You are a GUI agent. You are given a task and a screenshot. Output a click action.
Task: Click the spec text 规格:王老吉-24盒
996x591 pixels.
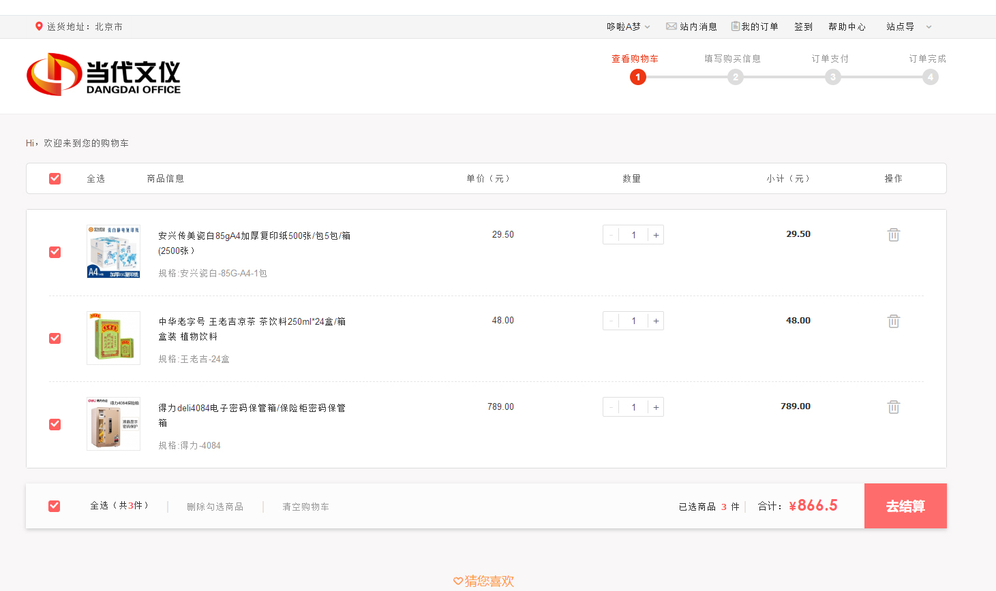point(194,359)
